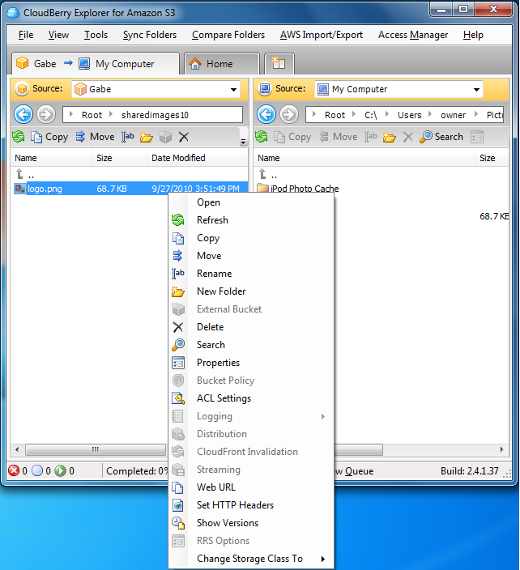Sort left pane by Size column

(119, 158)
